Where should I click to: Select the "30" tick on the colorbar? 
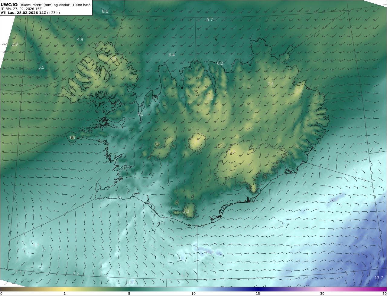[322, 294]
